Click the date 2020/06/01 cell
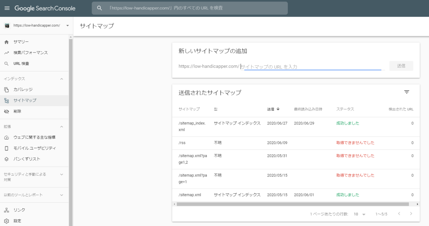The height and width of the screenshot is (226, 429). (x=304, y=195)
